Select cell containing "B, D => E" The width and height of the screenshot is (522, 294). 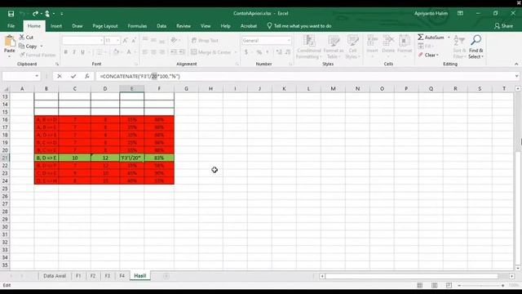tap(46, 158)
